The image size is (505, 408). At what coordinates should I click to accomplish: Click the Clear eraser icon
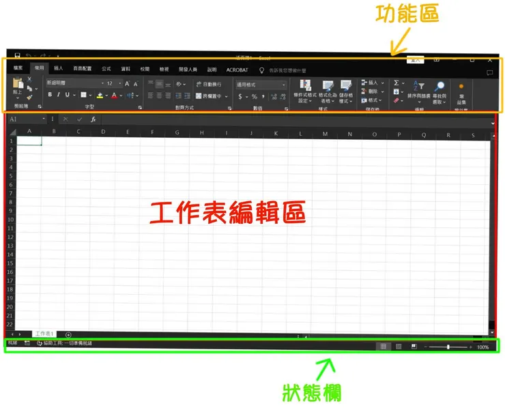(x=396, y=100)
